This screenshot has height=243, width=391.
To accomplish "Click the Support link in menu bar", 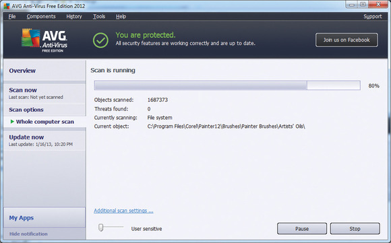I will pyautogui.click(x=373, y=16).
